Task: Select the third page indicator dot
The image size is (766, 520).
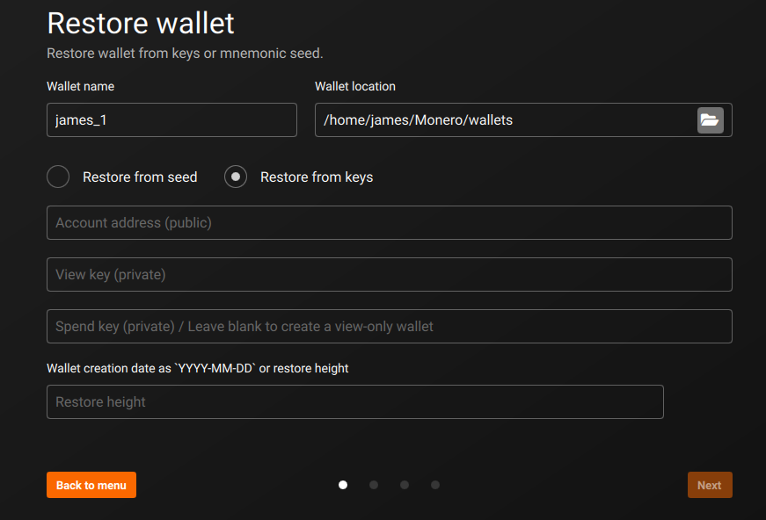Action: pos(405,485)
